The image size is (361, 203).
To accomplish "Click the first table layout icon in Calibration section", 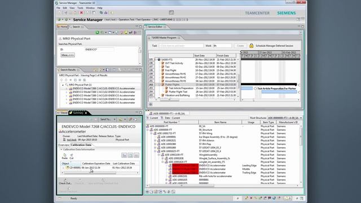I will tap(124, 156).
